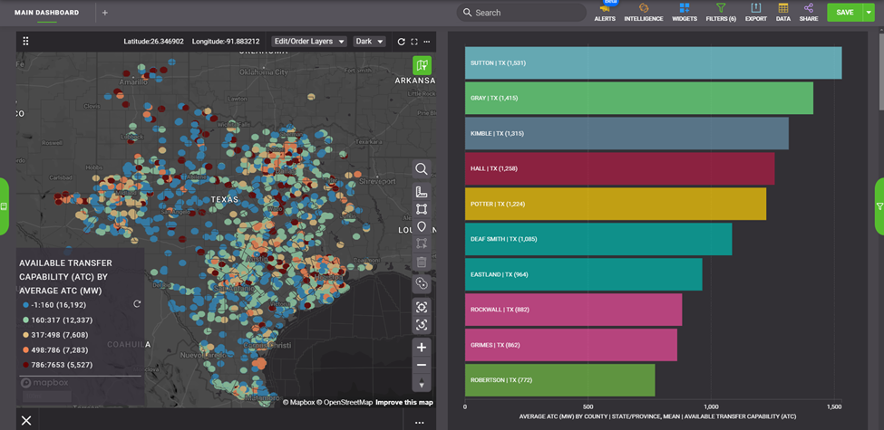Open the Dark basemap style dropdown
884x430 pixels.
369,42
